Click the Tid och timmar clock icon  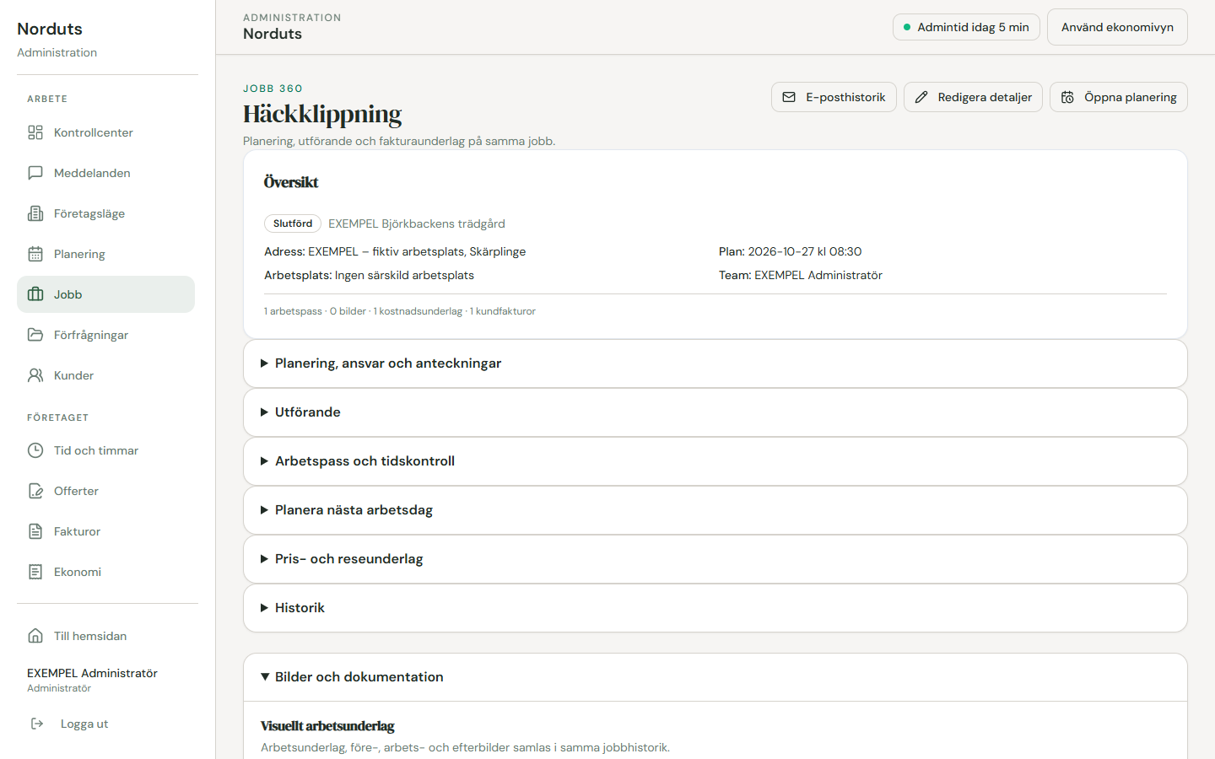35,450
